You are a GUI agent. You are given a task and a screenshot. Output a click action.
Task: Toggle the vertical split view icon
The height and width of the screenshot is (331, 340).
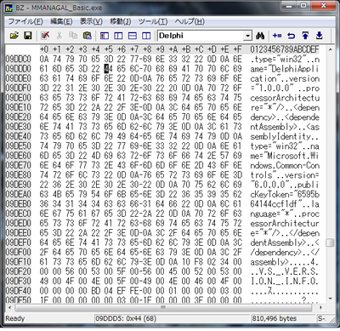[146, 36]
